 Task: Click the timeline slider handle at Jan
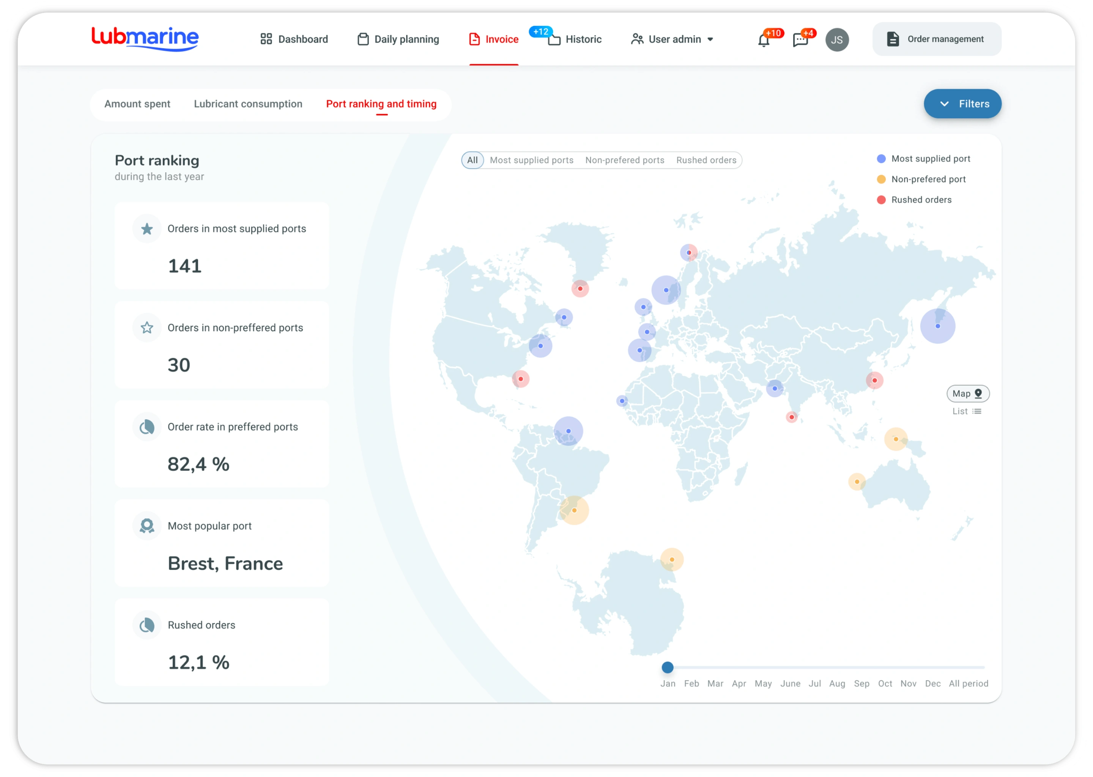(x=668, y=667)
